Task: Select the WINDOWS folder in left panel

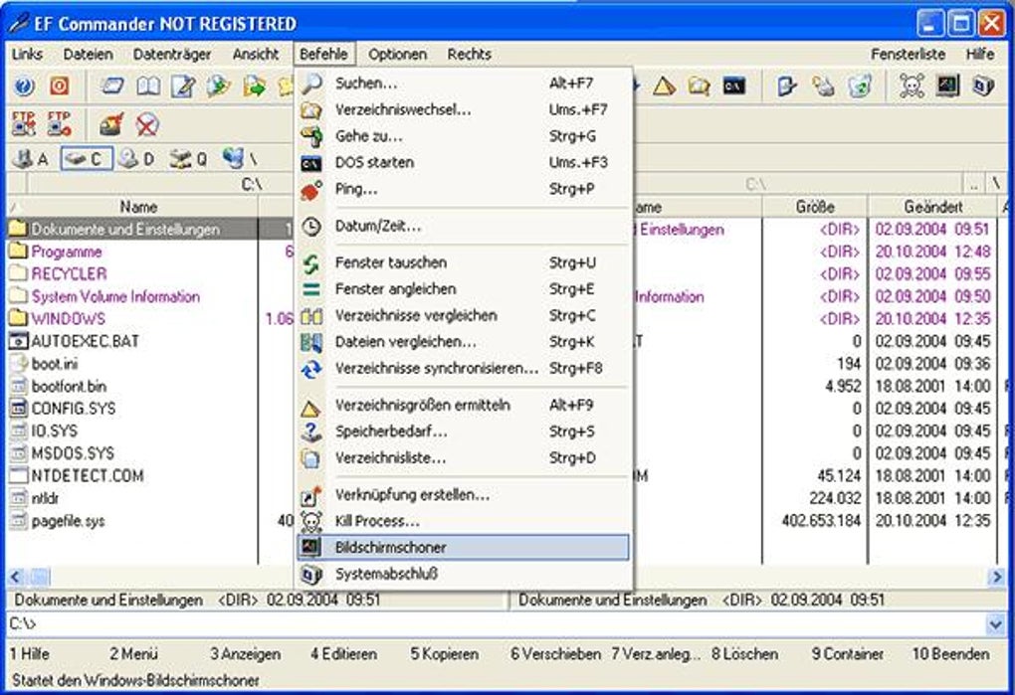Action: pos(68,319)
